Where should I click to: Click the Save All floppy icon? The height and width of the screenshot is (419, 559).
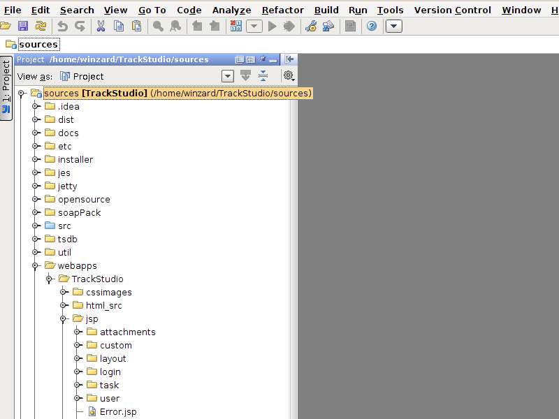23,26
